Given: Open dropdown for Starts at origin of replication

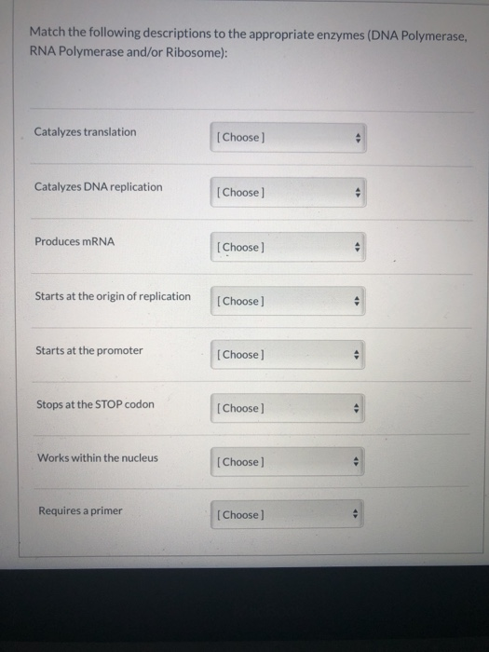Looking at the screenshot, I should (288, 301).
